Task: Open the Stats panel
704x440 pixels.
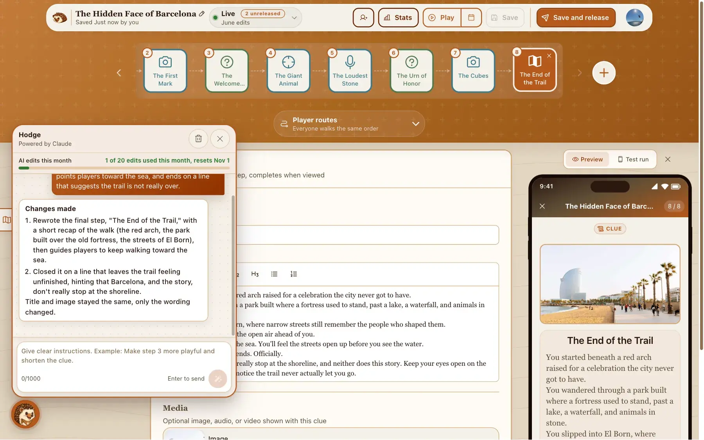Action: 398,18
